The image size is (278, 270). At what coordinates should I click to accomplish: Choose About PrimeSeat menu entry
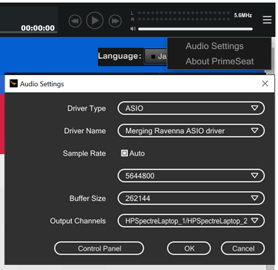(x=219, y=61)
